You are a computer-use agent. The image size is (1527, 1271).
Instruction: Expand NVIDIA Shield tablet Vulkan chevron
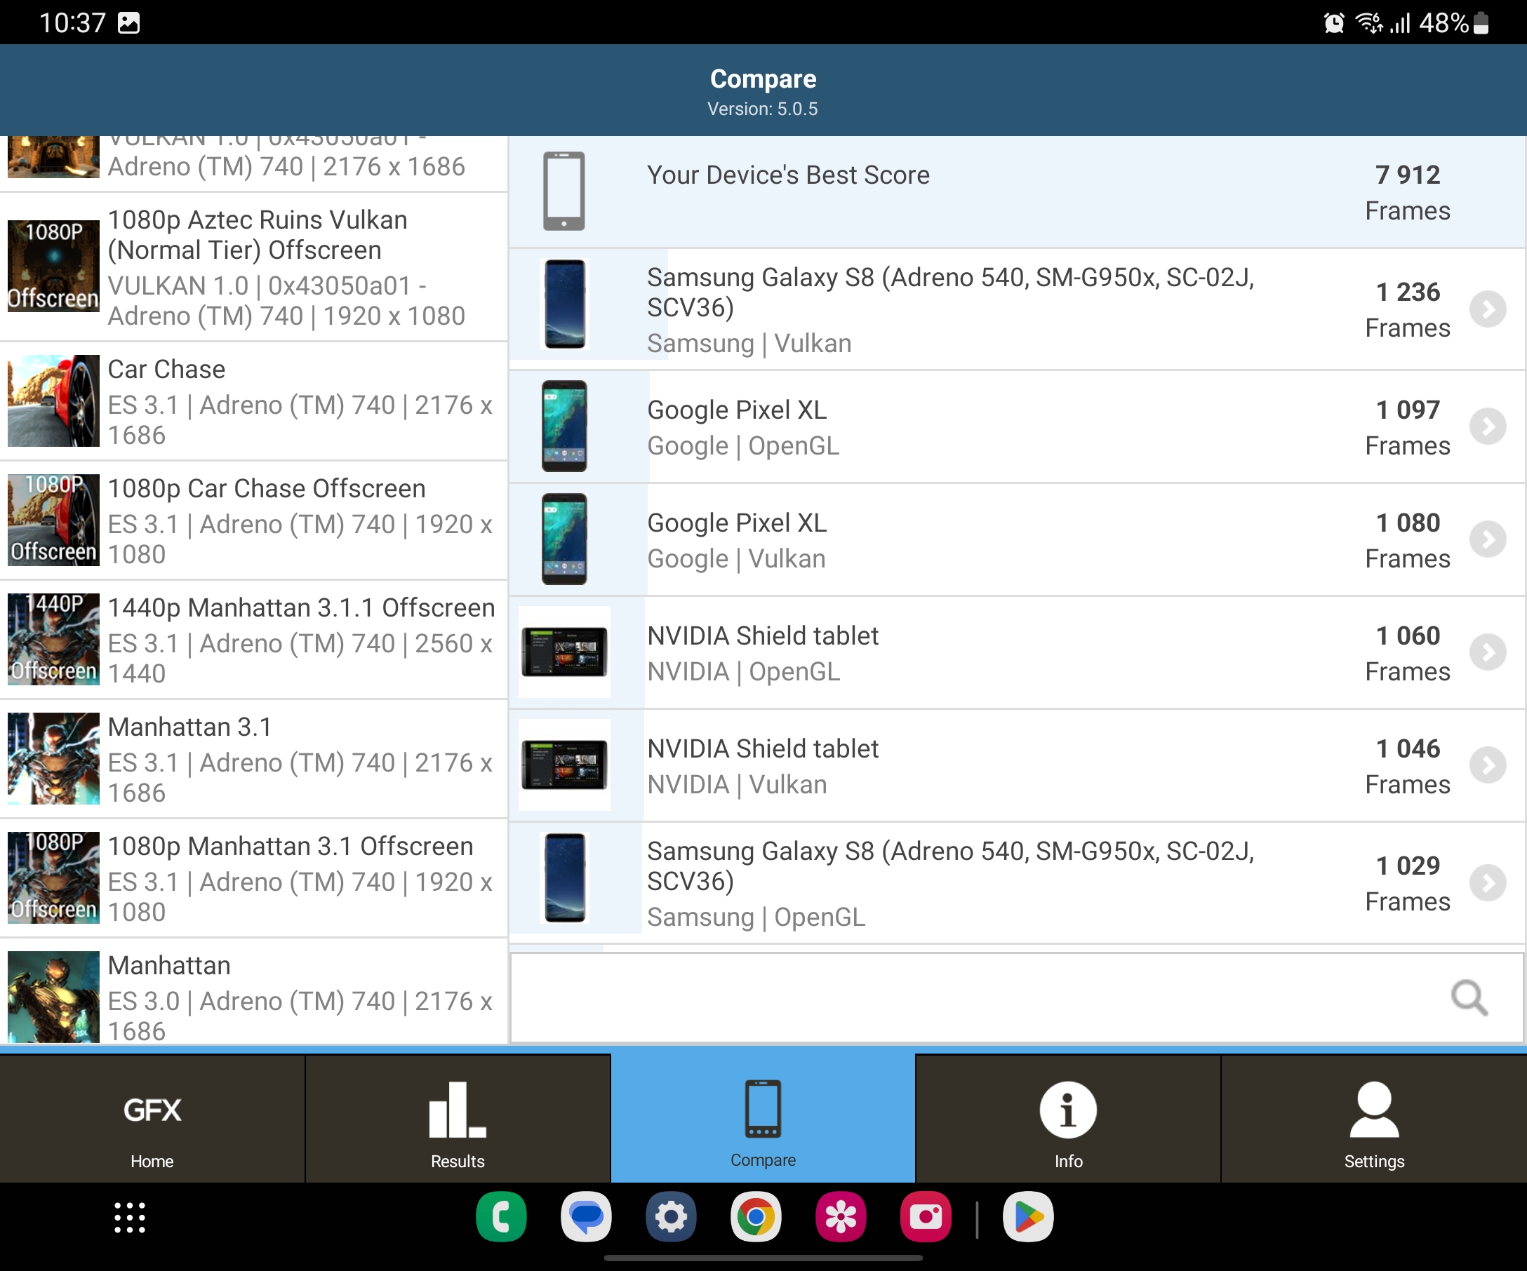point(1487,765)
